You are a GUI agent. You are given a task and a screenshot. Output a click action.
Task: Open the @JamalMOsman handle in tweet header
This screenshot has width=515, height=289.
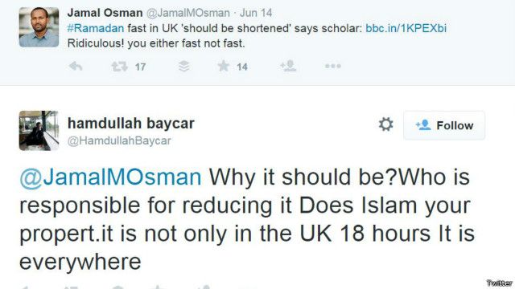(187, 13)
